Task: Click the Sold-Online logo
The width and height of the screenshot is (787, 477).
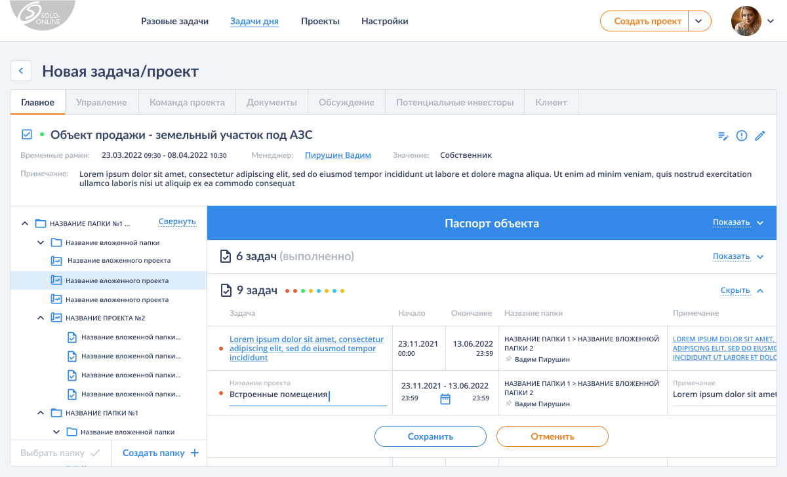Action: pos(43,16)
